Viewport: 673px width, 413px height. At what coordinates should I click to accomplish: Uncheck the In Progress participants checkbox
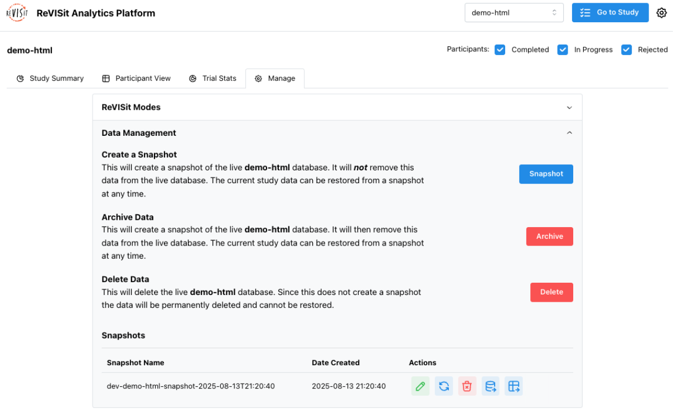pyautogui.click(x=563, y=50)
